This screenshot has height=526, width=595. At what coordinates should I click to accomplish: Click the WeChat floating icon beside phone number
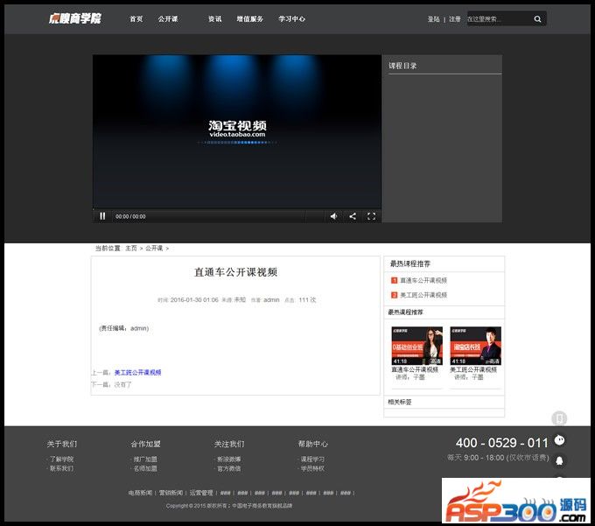point(559,440)
